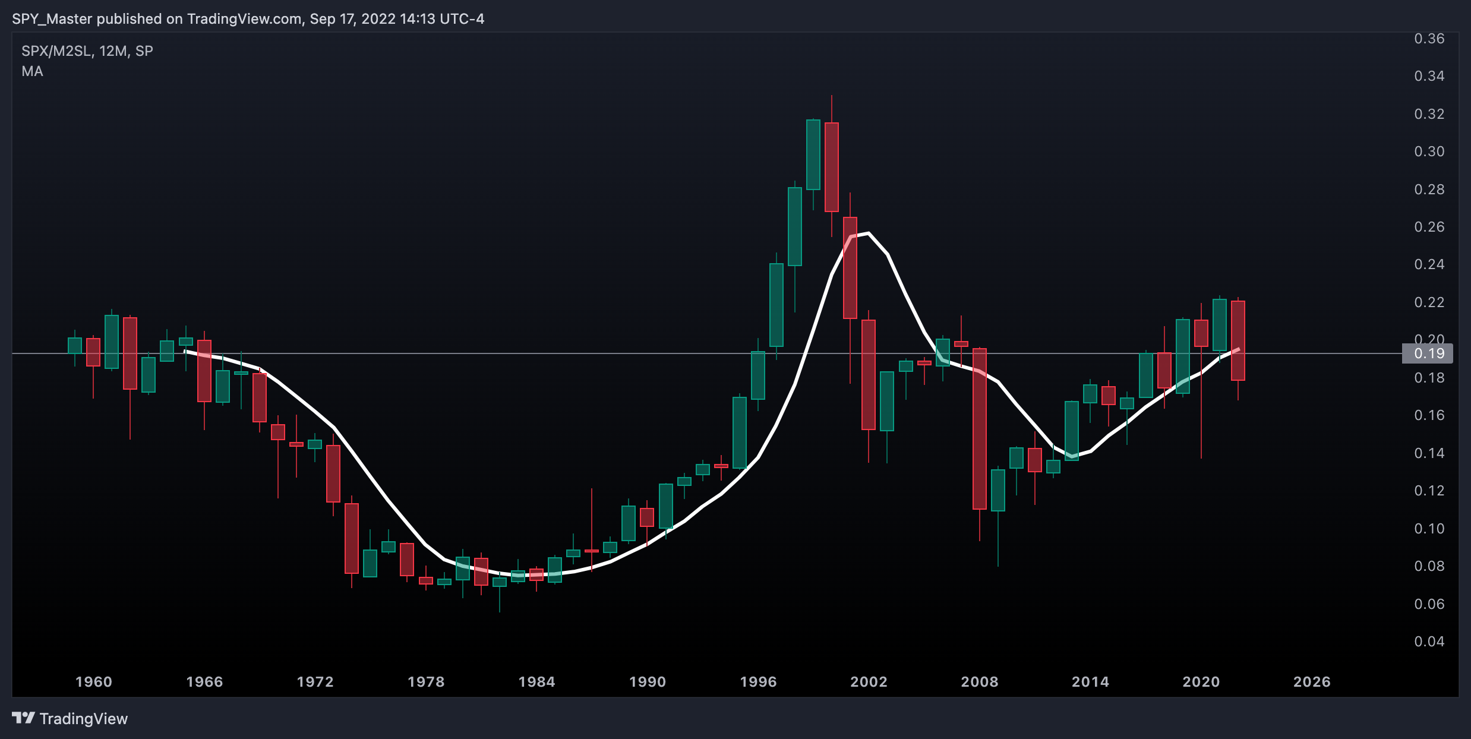
Task: Click the TradingView wordmark text
Action: (x=84, y=719)
